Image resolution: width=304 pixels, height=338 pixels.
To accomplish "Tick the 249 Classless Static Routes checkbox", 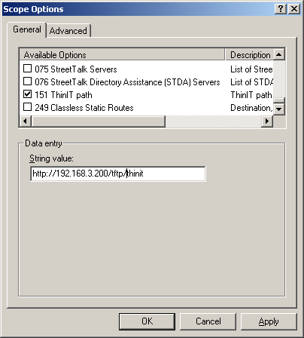I will point(27,107).
